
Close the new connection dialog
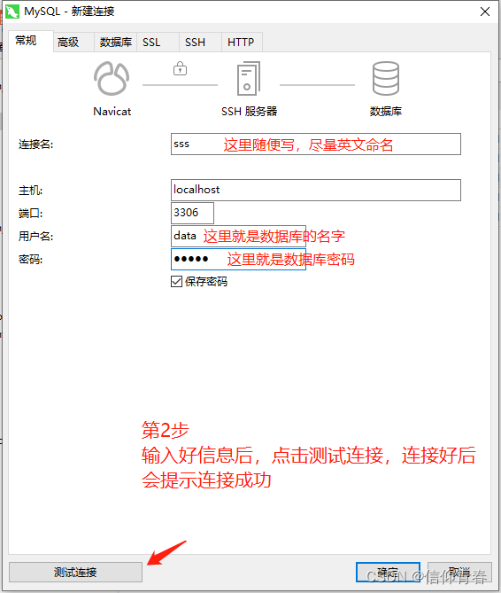485,12
